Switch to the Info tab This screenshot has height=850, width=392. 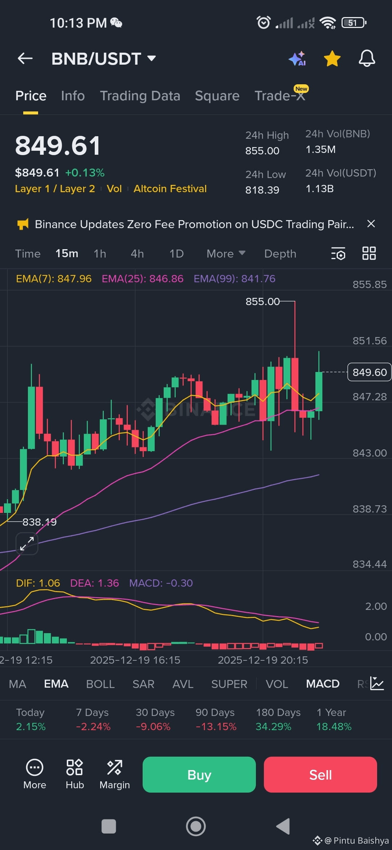click(x=73, y=96)
